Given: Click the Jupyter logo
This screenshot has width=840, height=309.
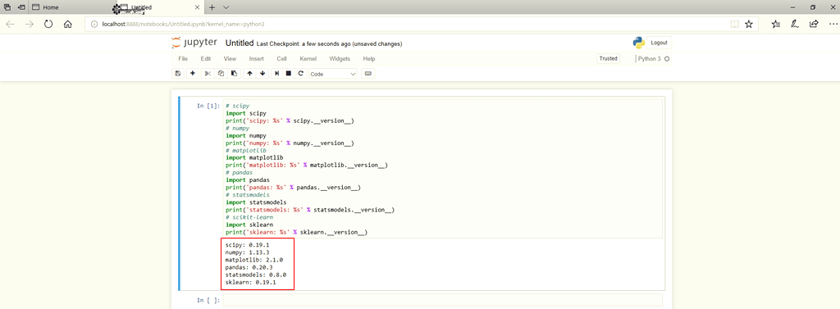Looking at the screenshot, I should coord(194,43).
